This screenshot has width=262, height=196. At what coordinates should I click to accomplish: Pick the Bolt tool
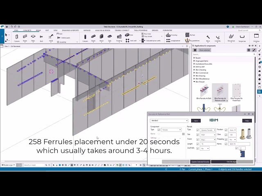point(41,38)
